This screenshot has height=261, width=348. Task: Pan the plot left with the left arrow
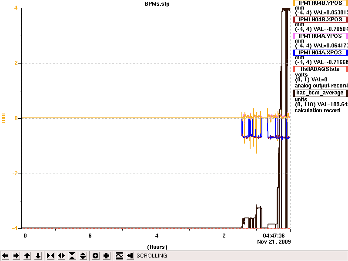[x=5, y=256]
